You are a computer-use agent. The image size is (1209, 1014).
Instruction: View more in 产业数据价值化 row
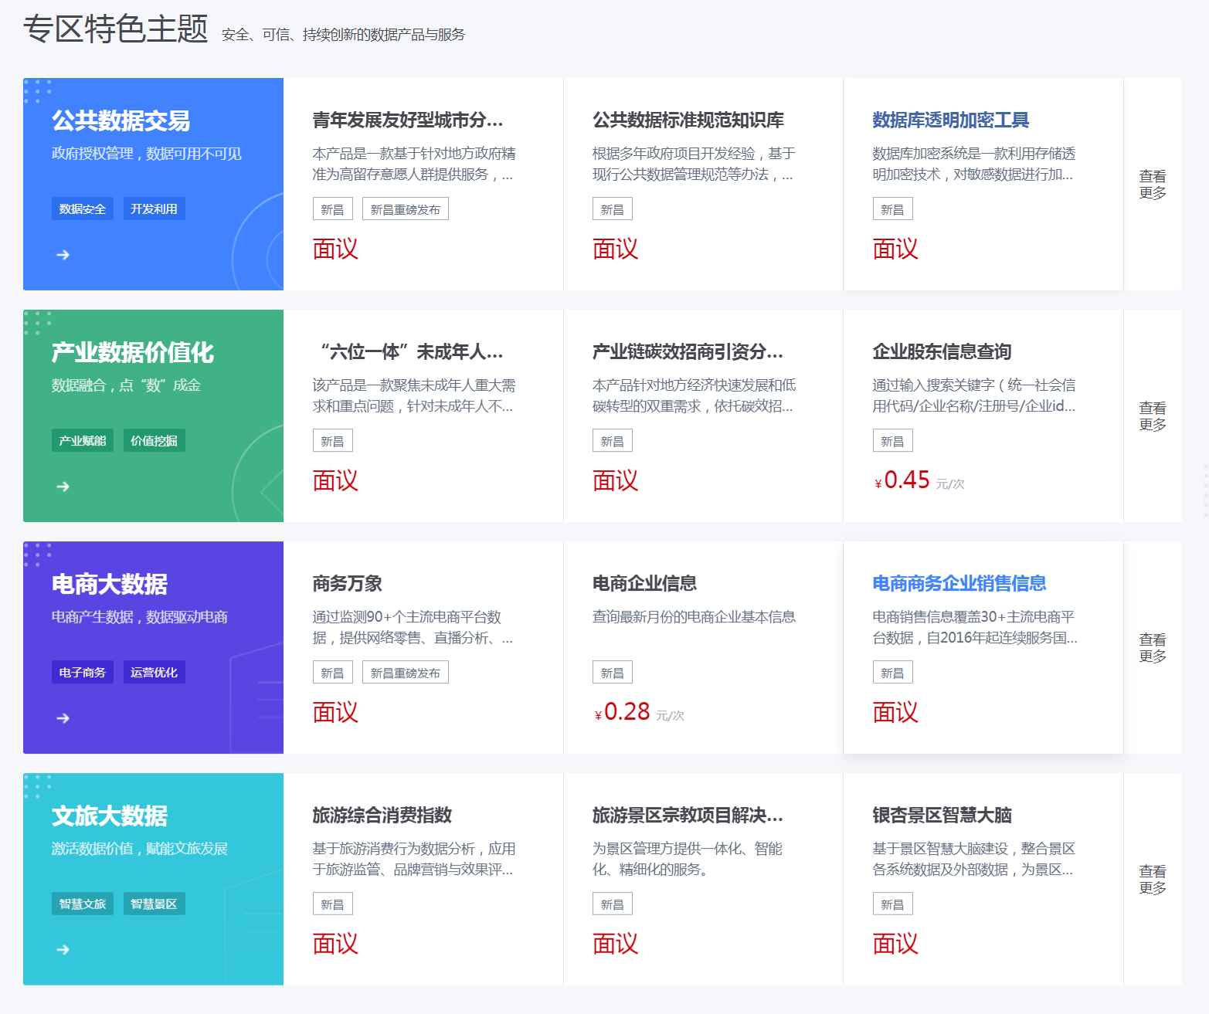point(1153,416)
